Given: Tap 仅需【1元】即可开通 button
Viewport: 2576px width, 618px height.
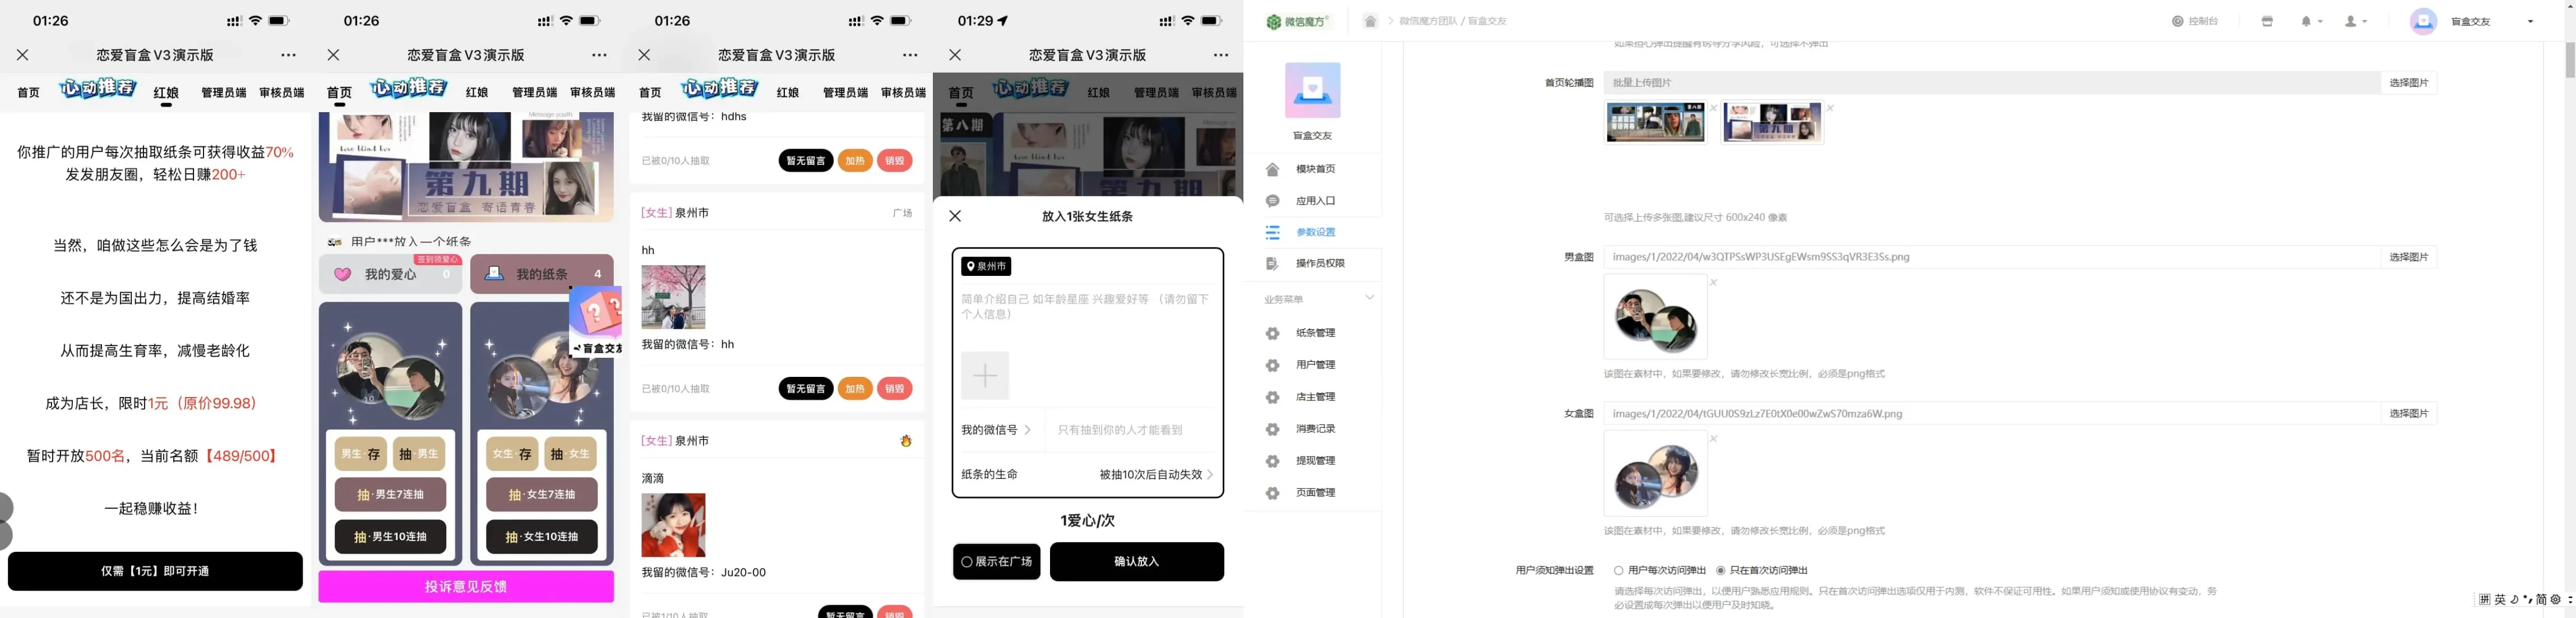Looking at the screenshot, I should click(x=155, y=571).
